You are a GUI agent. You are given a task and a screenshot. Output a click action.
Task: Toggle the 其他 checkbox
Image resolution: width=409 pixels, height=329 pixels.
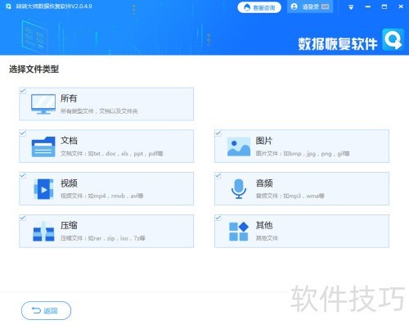click(218, 218)
